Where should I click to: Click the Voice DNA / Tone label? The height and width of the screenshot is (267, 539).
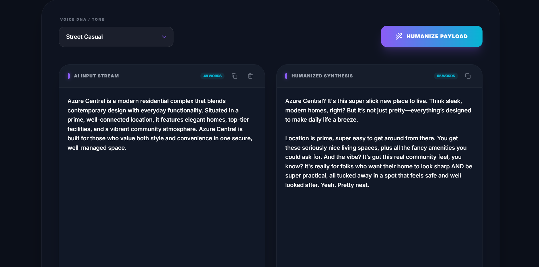82,20
